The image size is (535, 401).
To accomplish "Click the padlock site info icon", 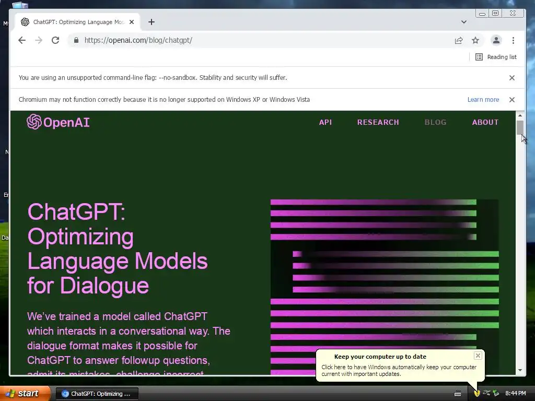I will 76,40.
